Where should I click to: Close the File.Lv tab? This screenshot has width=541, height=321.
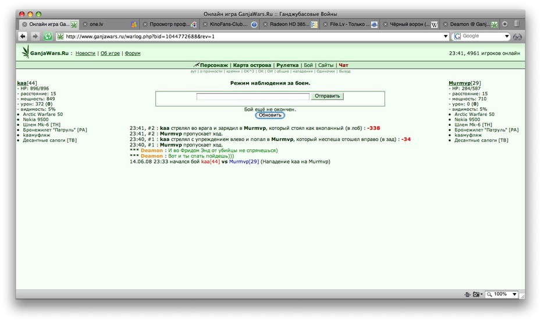click(x=325, y=24)
